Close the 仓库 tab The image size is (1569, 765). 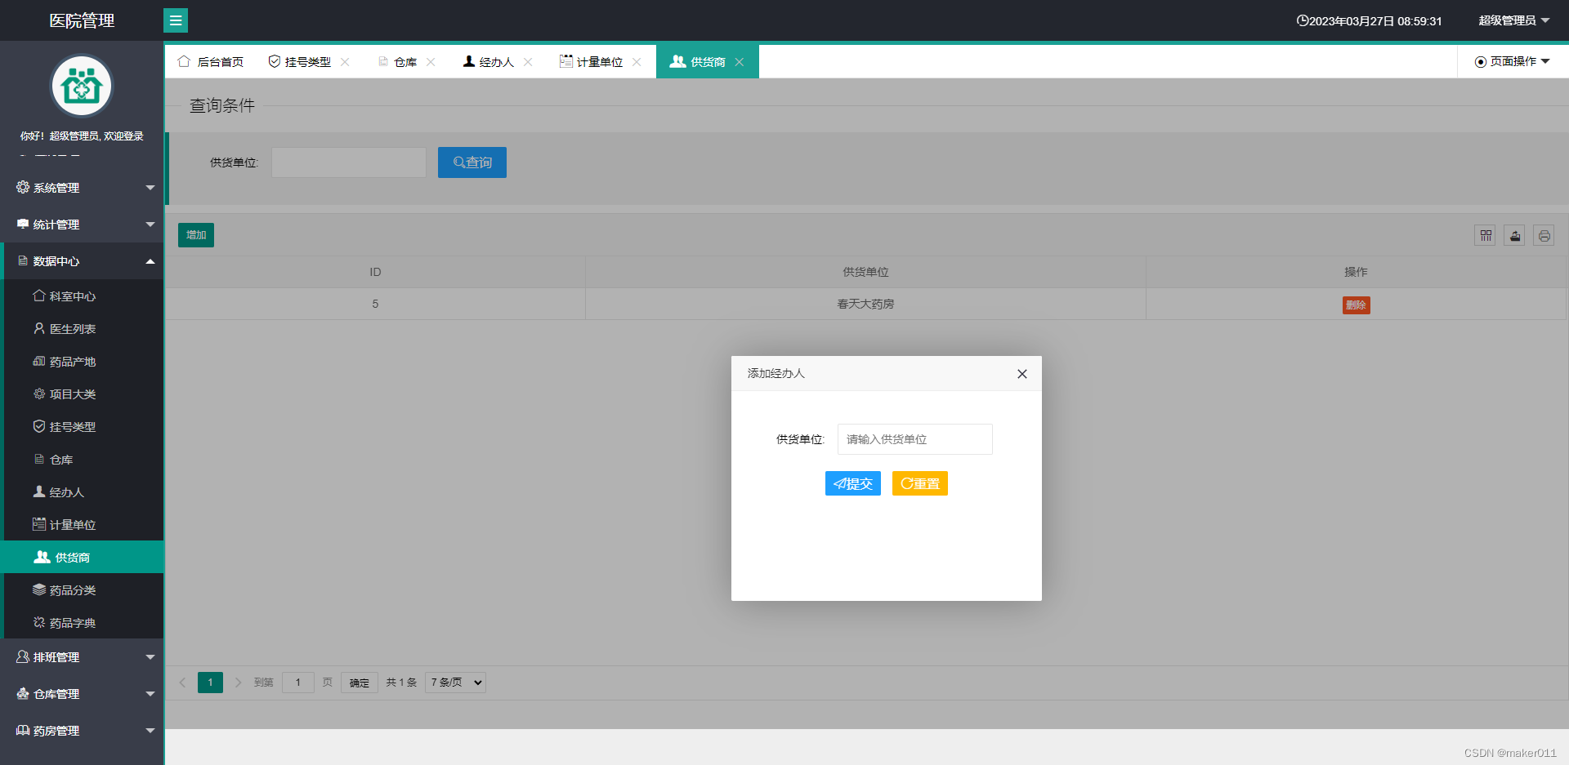coord(431,62)
